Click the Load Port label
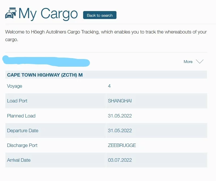 [17, 101]
